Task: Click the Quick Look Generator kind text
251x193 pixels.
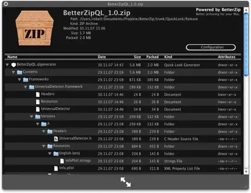Action: click(182, 65)
